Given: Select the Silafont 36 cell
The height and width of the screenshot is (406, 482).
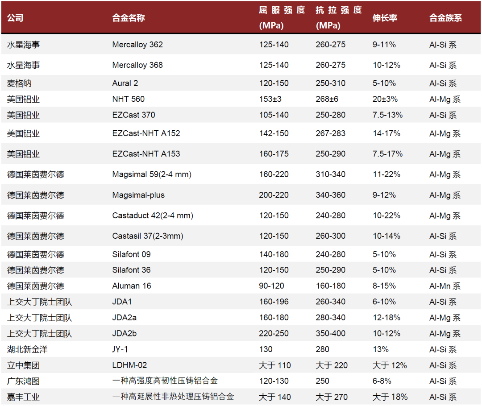Looking at the screenshot, I should tap(131, 270).
